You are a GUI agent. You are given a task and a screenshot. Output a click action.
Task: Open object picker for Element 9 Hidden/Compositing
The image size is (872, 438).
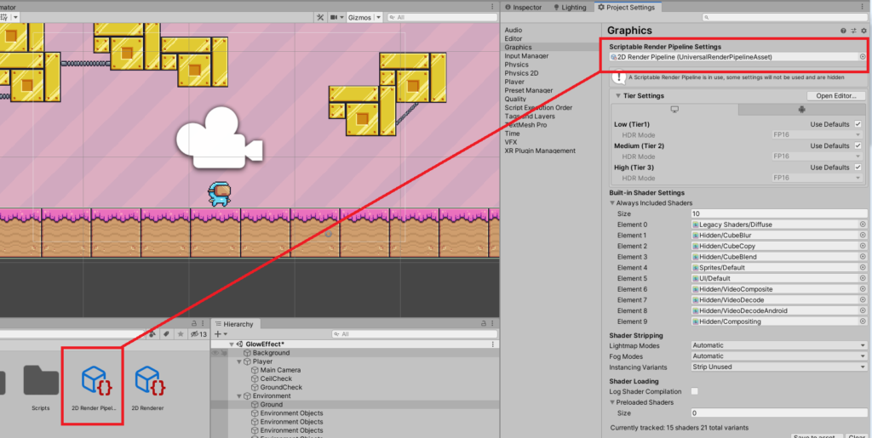(863, 321)
